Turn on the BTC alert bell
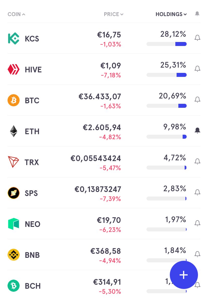This screenshot has width=208, height=299. pos(197,99)
